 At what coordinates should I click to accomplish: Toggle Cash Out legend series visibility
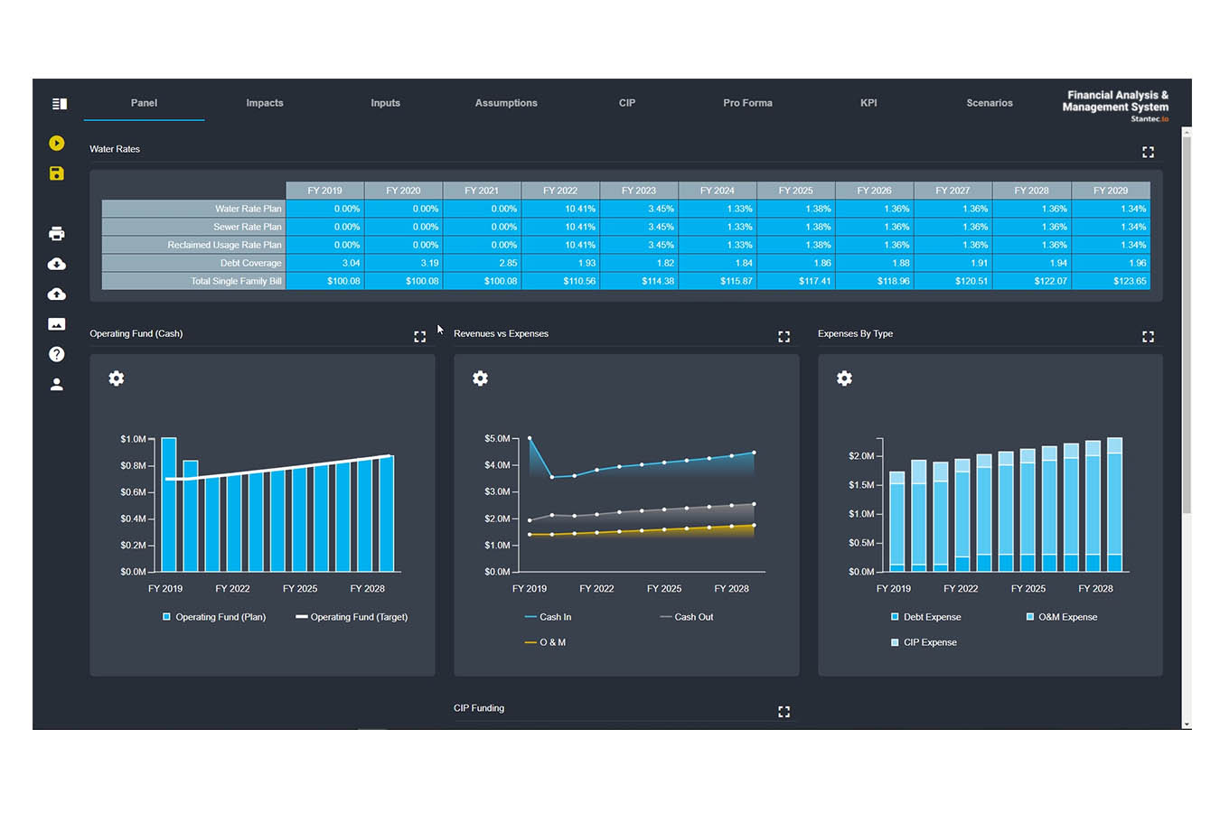coord(687,617)
